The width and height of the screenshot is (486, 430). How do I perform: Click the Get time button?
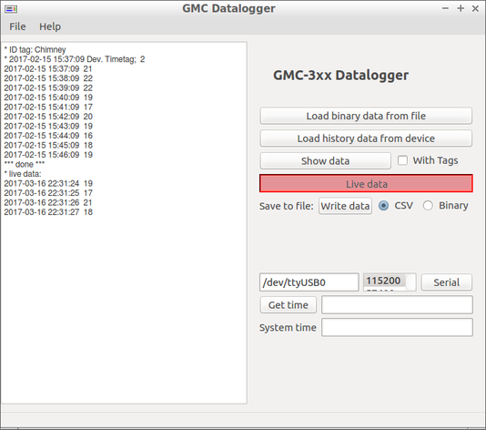(x=289, y=305)
